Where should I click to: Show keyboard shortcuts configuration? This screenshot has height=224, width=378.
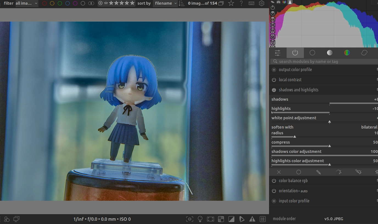click(x=251, y=3)
